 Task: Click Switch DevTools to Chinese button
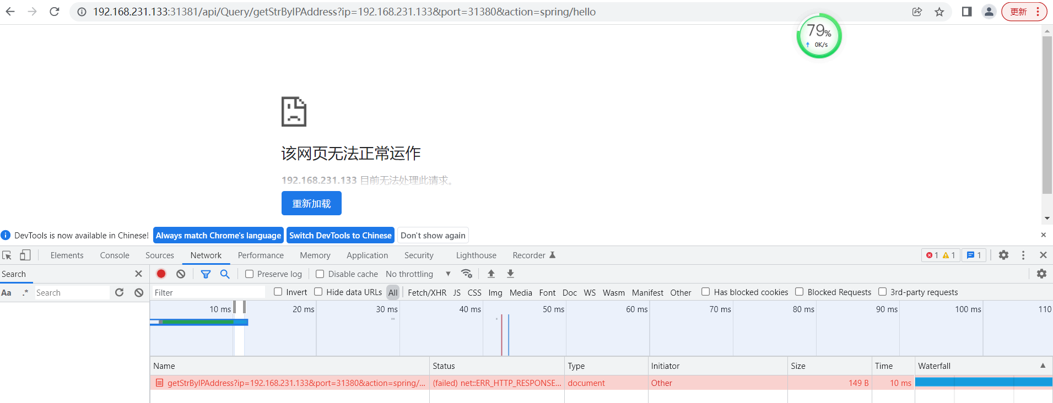click(x=340, y=236)
